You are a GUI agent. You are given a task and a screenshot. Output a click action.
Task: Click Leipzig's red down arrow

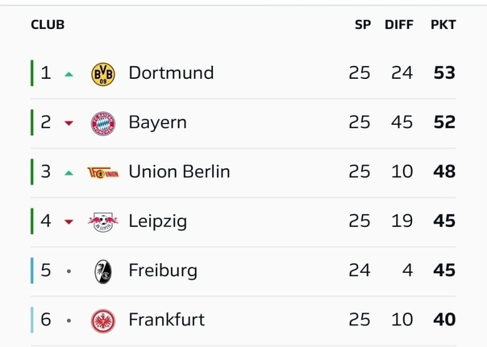click(69, 221)
